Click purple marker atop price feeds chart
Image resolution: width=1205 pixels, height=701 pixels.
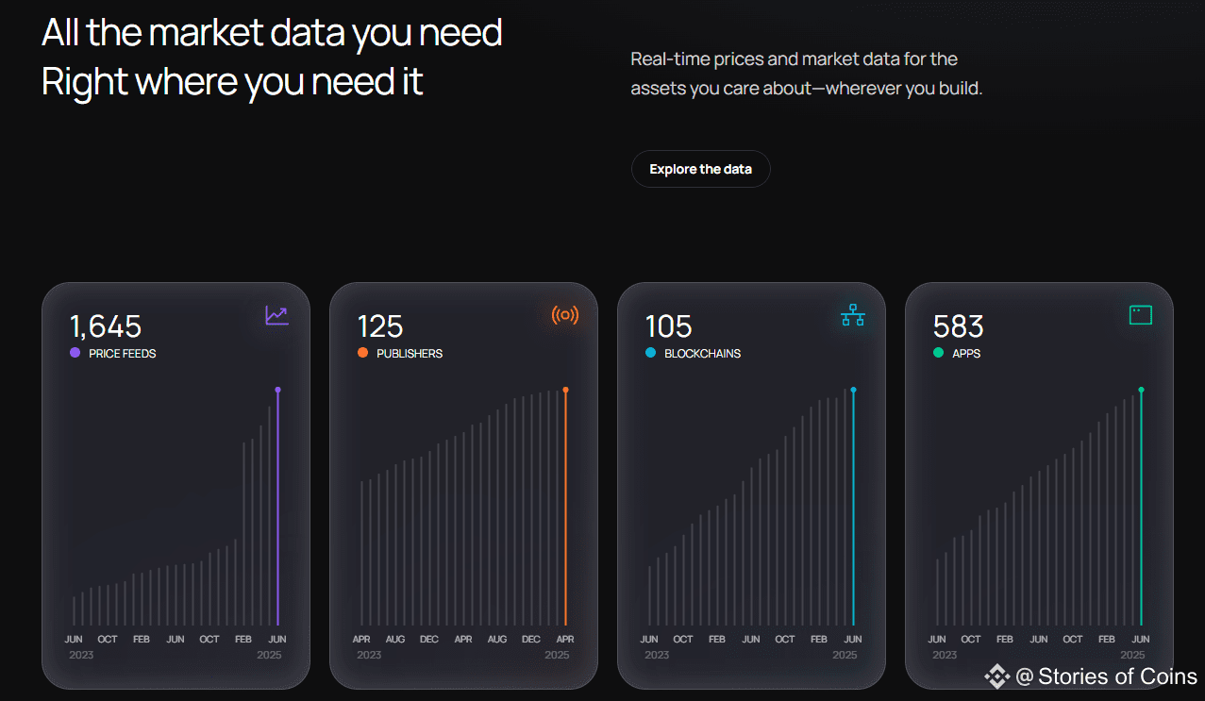[x=277, y=390]
